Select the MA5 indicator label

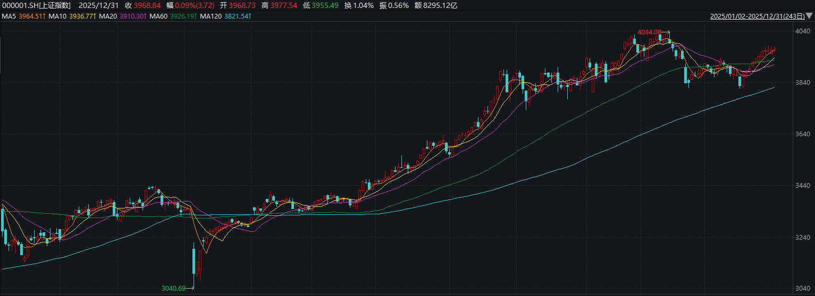pos(9,16)
